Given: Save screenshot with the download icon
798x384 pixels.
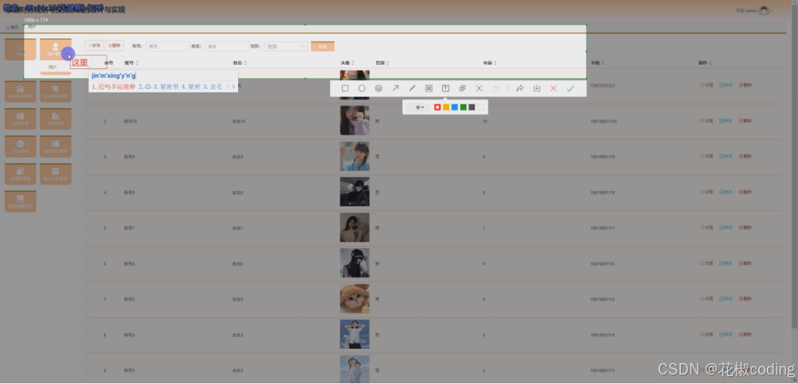Looking at the screenshot, I should (536, 89).
